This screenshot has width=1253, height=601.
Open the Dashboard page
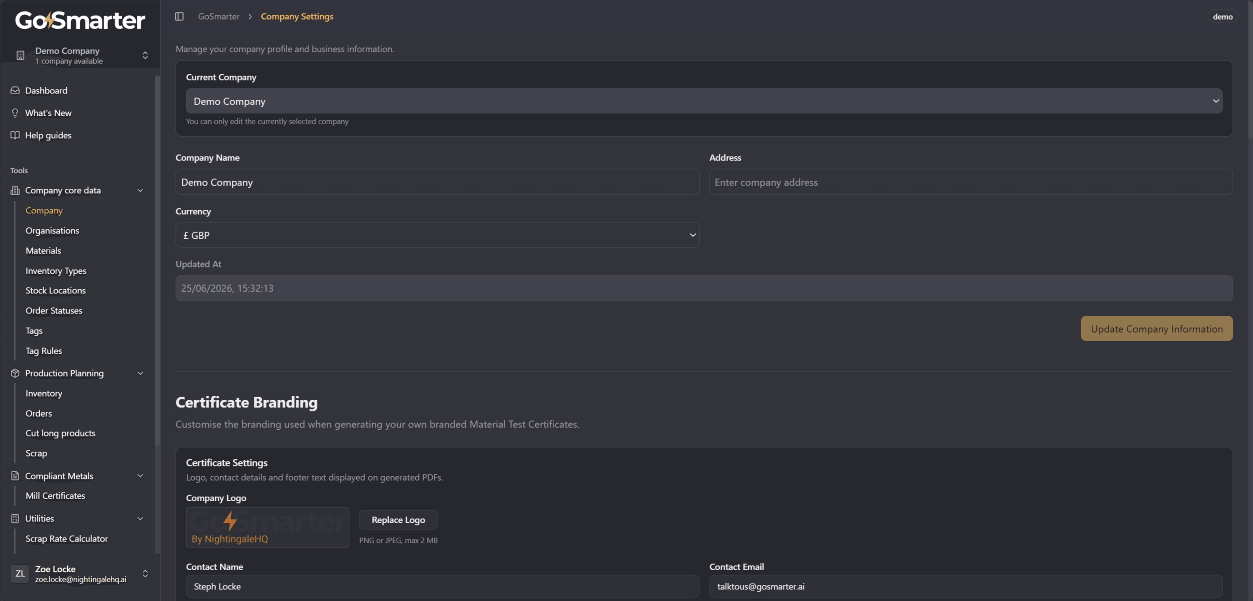pyautogui.click(x=46, y=90)
